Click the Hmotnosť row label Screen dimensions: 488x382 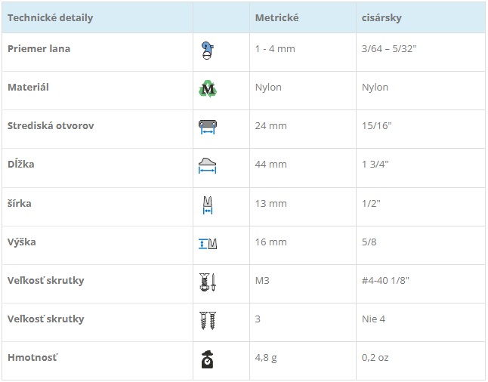[32, 357]
